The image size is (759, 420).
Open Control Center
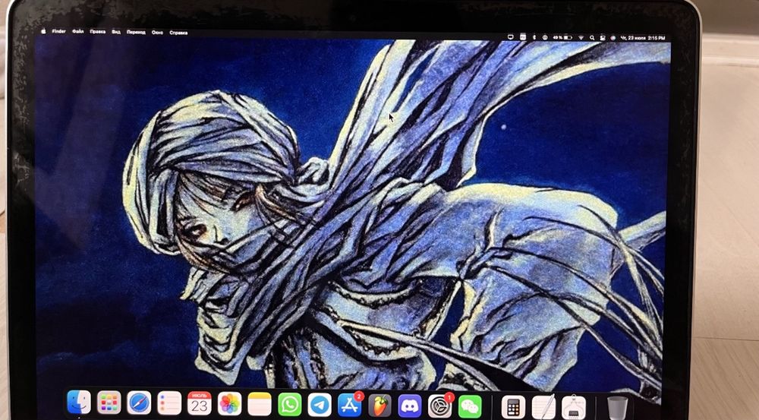pyautogui.click(x=603, y=38)
